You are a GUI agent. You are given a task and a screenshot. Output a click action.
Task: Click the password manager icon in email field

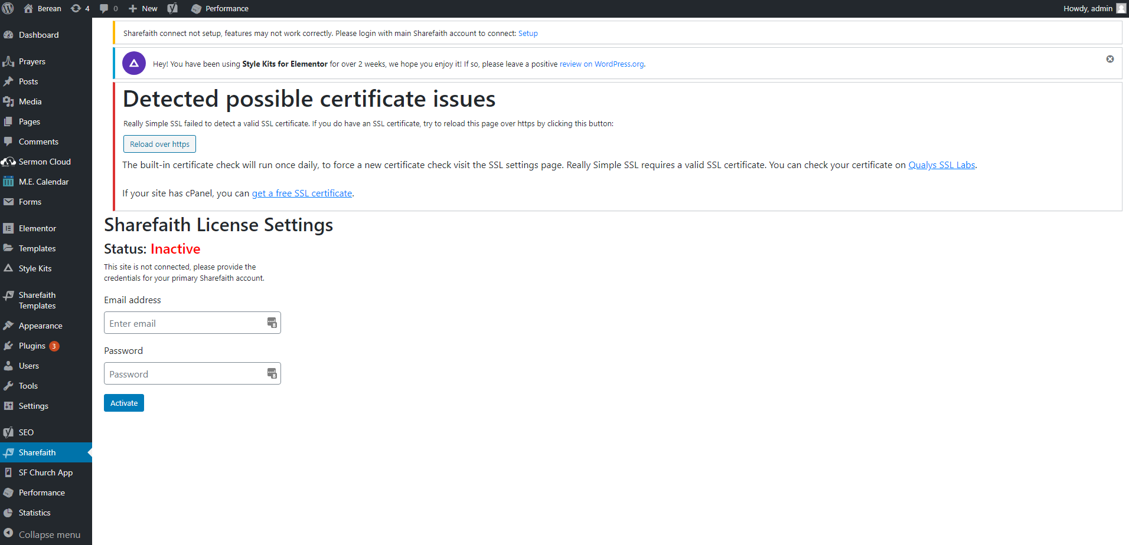(272, 323)
